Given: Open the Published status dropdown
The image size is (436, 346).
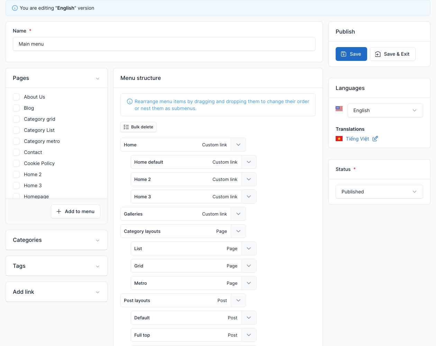Looking at the screenshot, I should pos(379,192).
